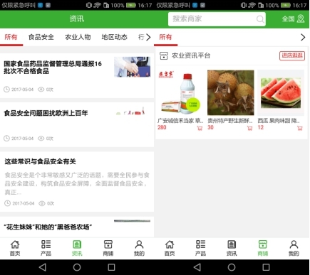Focus the 搜索商家 search field
This screenshot has width=310, height=275.
[x=217, y=19]
